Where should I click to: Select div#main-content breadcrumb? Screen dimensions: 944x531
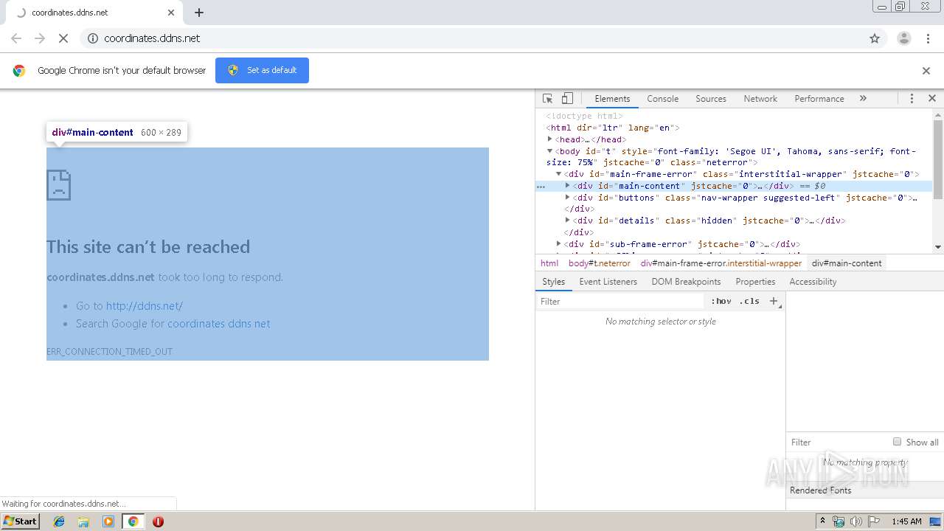847,263
